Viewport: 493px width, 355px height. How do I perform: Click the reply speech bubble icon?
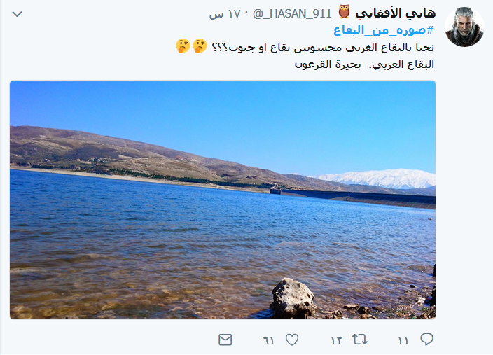point(427,340)
